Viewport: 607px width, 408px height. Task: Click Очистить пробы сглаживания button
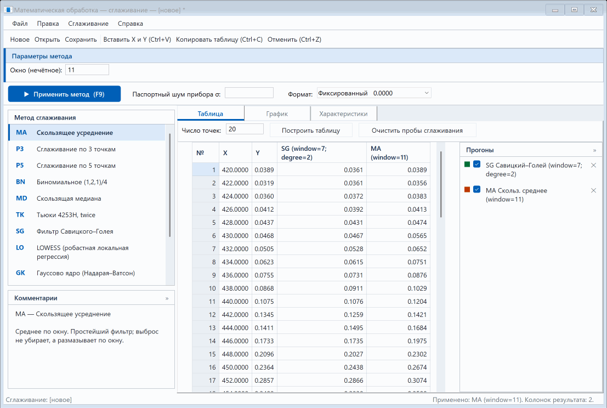(x=417, y=131)
